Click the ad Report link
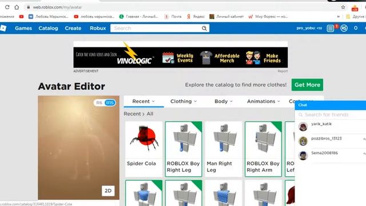Image resolution: width=366 pixels, height=206 pixels. tap(283, 71)
